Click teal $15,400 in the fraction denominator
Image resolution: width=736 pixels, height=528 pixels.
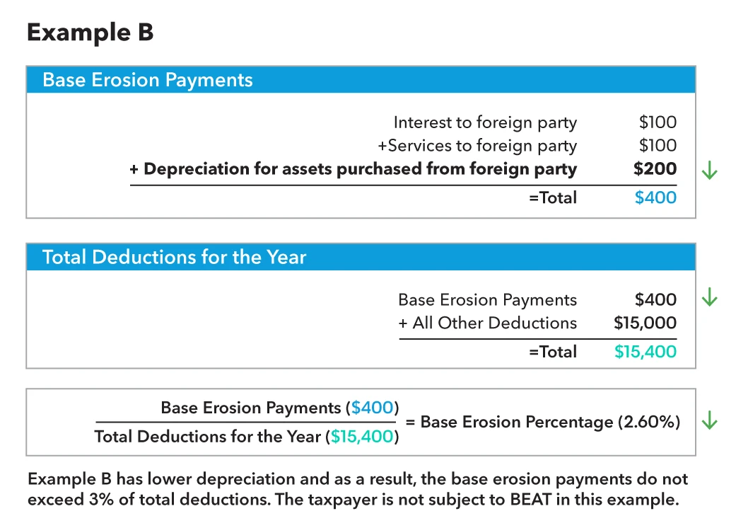[x=362, y=437]
